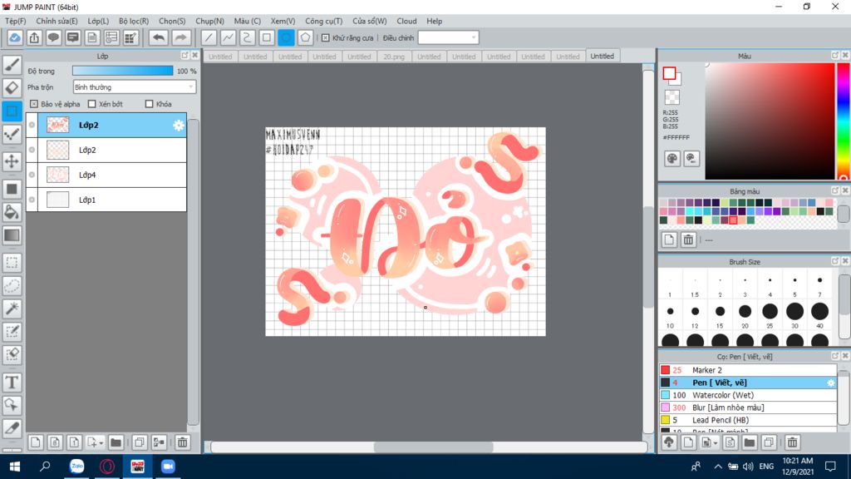This screenshot has height=479, width=851.
Task: Toggle the Bảo vệ alpha checkbox
Action: click(x=33, y=104)
